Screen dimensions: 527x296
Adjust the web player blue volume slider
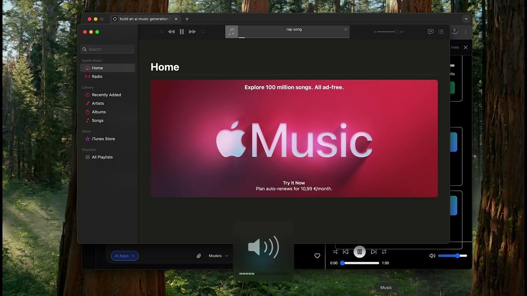[452, 256]
